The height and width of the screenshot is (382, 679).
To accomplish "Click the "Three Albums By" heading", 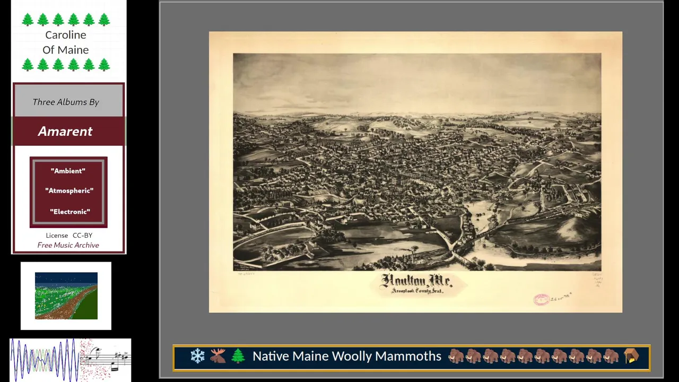I will (66, 102).
